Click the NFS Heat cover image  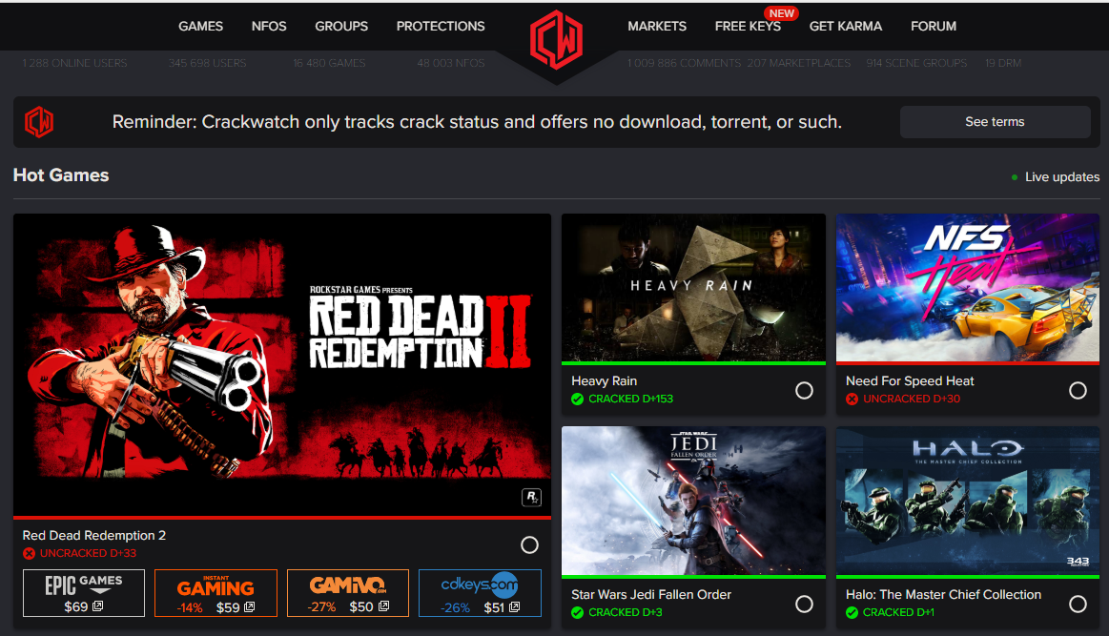pyautogui.click(x=968, y=287)
